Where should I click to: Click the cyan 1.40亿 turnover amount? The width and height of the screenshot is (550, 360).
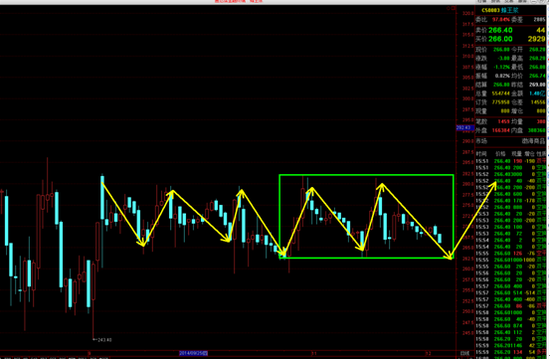coord(537,93)
